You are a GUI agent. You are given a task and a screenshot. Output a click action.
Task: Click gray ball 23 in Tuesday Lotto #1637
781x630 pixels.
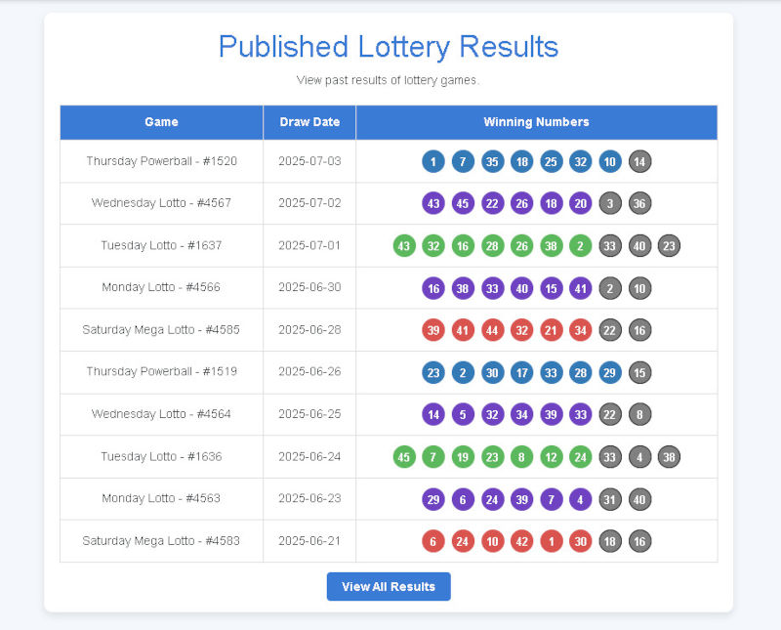(x=669, y=245)
